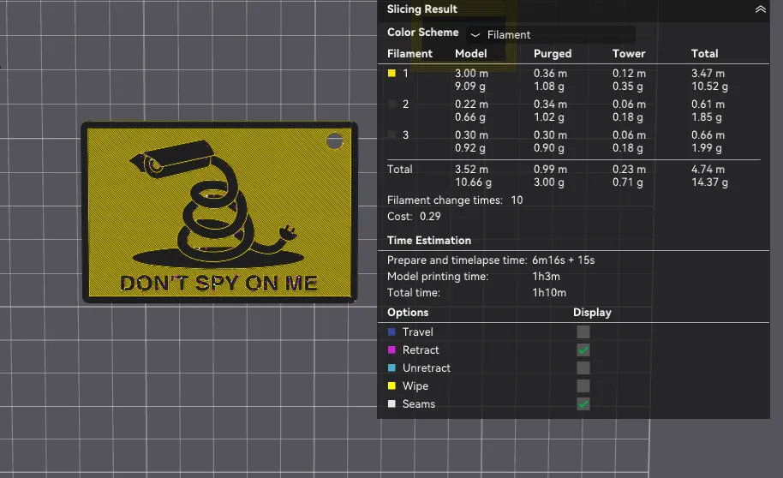This screenshot has height=478, width=783.
Task: Click the yellow filament 1 swatch
Action: 391,73
